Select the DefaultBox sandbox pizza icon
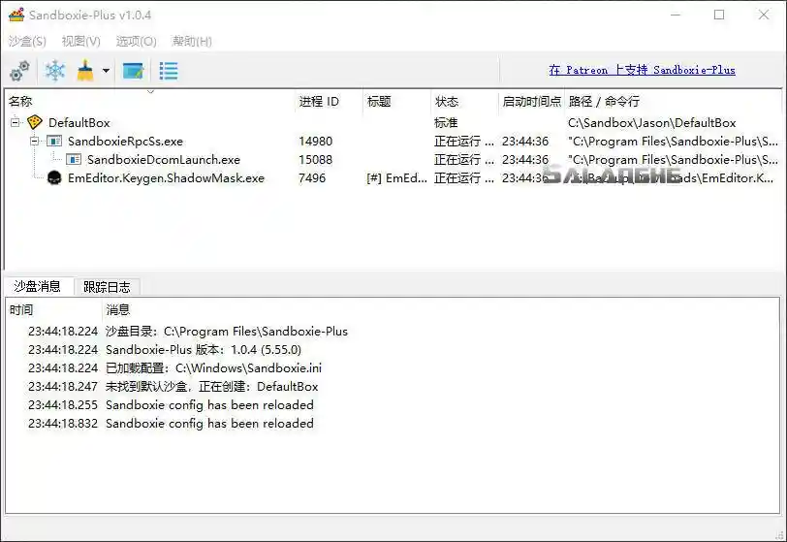 [x=35, y=122]
